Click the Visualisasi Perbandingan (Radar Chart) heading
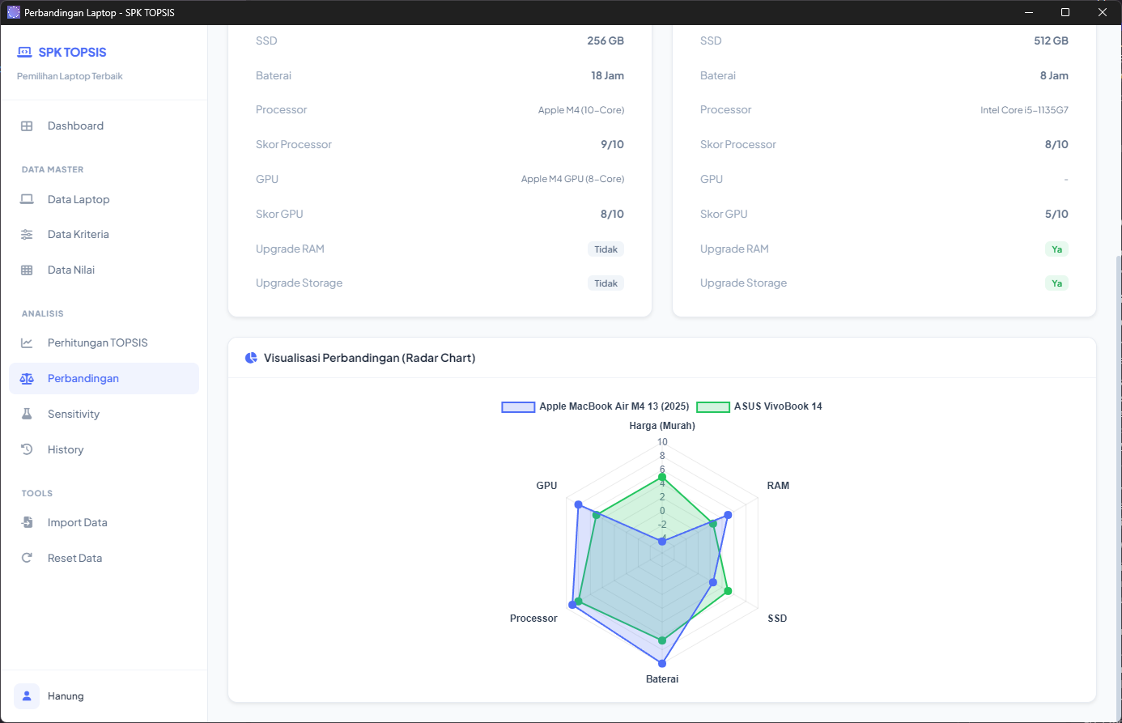 369,358
